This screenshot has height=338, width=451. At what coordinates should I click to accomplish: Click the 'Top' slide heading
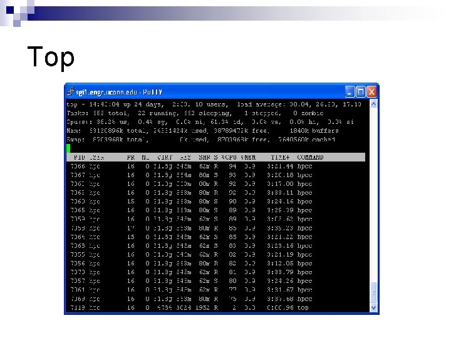[51, 57]
